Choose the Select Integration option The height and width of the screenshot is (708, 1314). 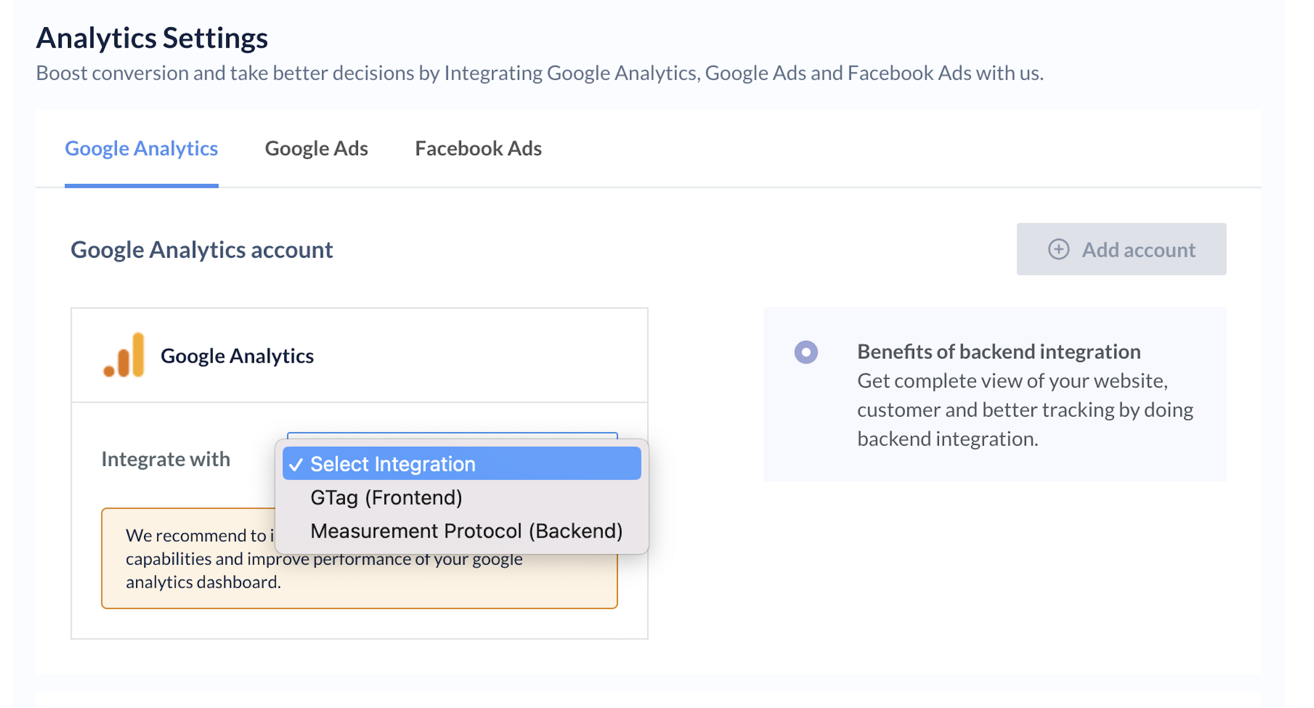tap(462, 463)
